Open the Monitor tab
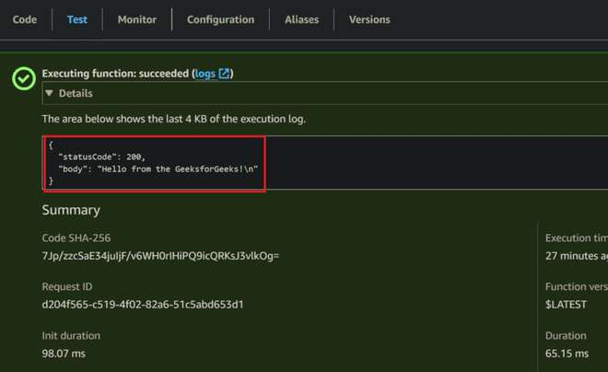Image resolution: width=608 pixels, height=372 pixels. 136,19
